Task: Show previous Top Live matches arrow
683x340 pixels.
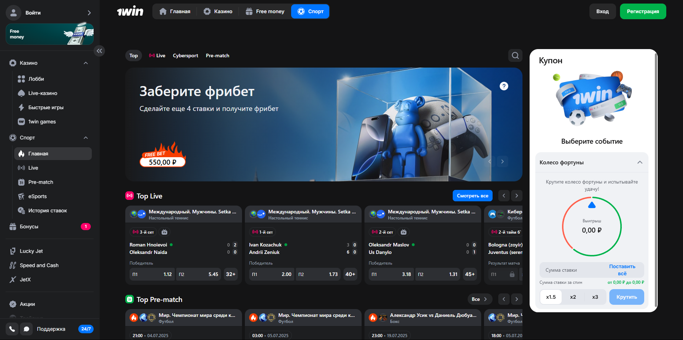Action: (504, 196)
